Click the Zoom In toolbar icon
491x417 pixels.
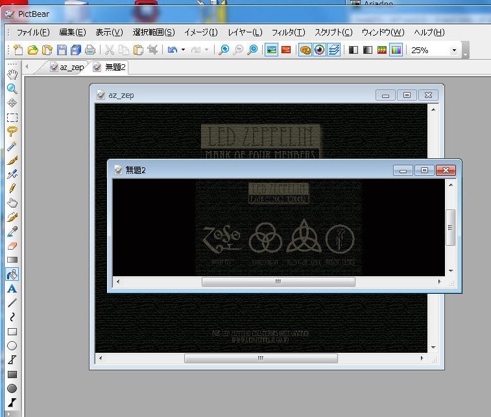[224, 50]
